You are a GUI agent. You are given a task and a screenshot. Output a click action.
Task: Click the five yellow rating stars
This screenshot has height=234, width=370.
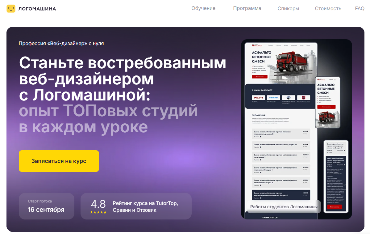pyautogui.click(x=98, y=212)
